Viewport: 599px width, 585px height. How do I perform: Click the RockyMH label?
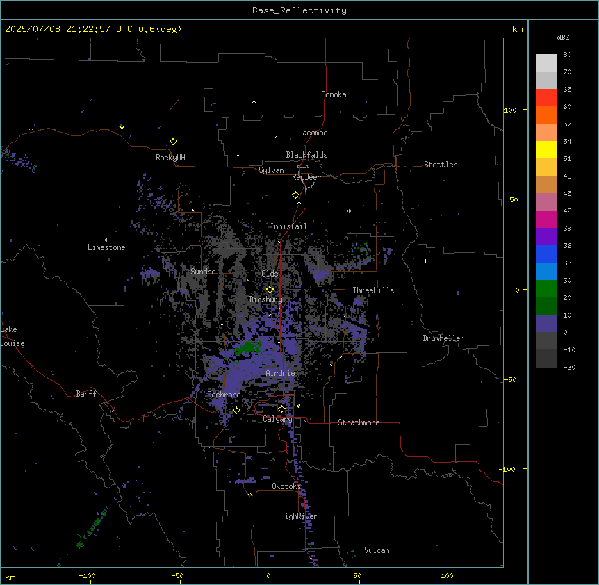pos(170,158)
